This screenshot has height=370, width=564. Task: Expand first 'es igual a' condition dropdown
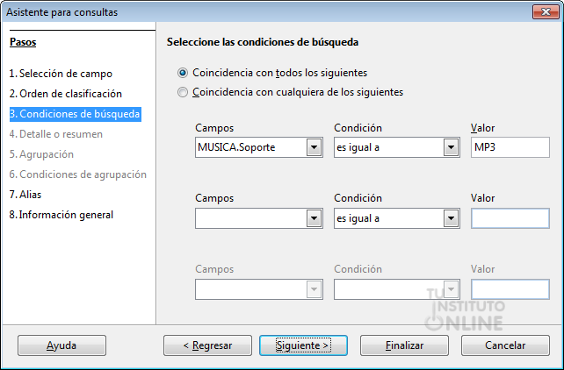tap(451, 147)
